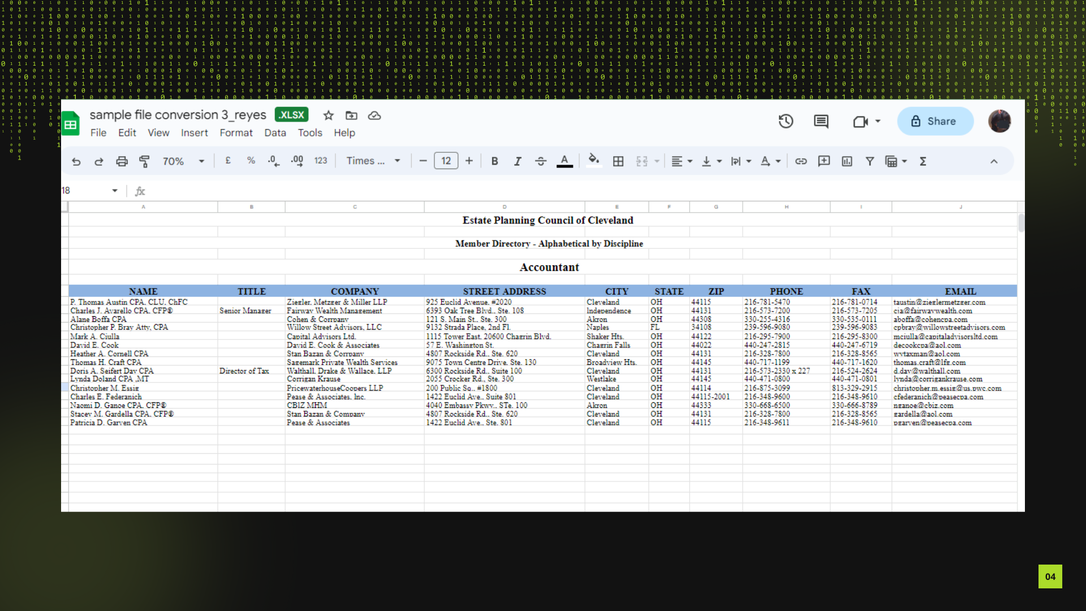Image resolution: width=1086 pixels, height=611 pixels.
Task: Increase decimal places
Action: click(x=297, y=161)
